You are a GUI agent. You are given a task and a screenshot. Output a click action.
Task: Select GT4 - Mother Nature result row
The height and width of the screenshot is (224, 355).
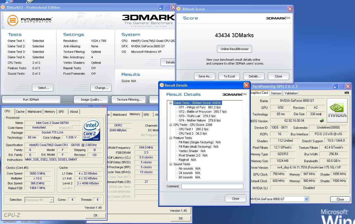[x=200, y=120]
